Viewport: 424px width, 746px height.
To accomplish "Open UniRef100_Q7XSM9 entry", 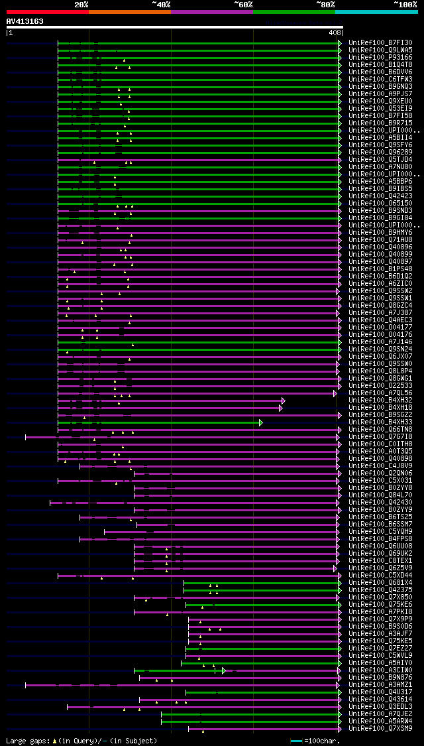I will (x=380, y=729).
